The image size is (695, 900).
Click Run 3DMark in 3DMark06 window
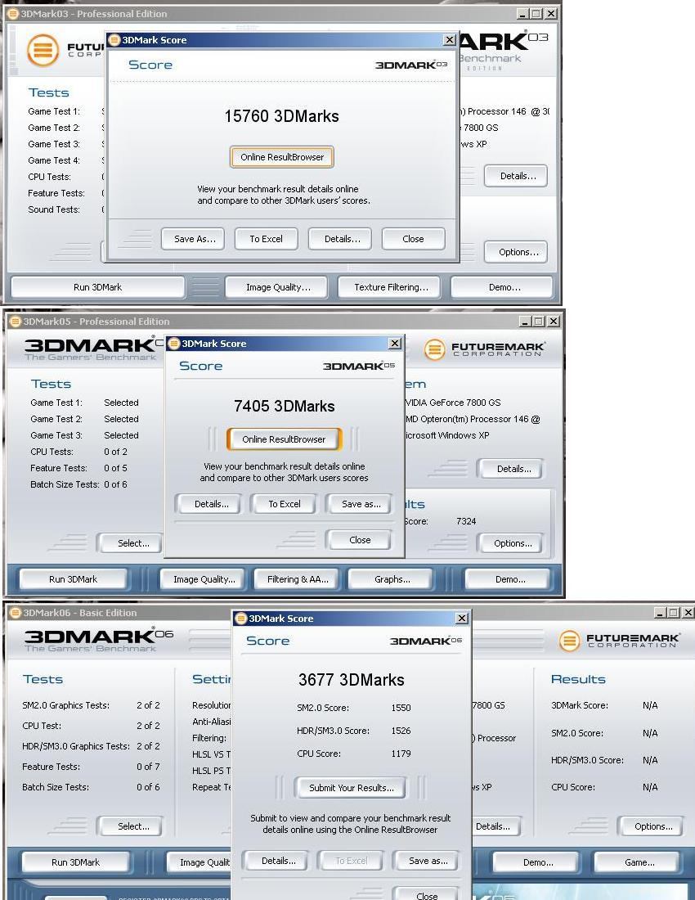[x=75, y=862]
